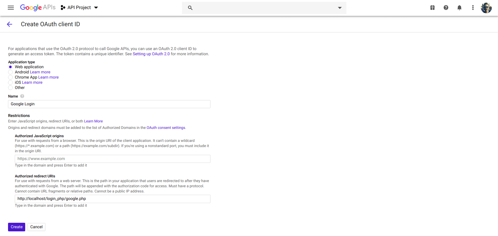Click the Authorized redirect URIs label
This screenshot has height=236, width=498.
pyautogui.click(x=35, y=176)
